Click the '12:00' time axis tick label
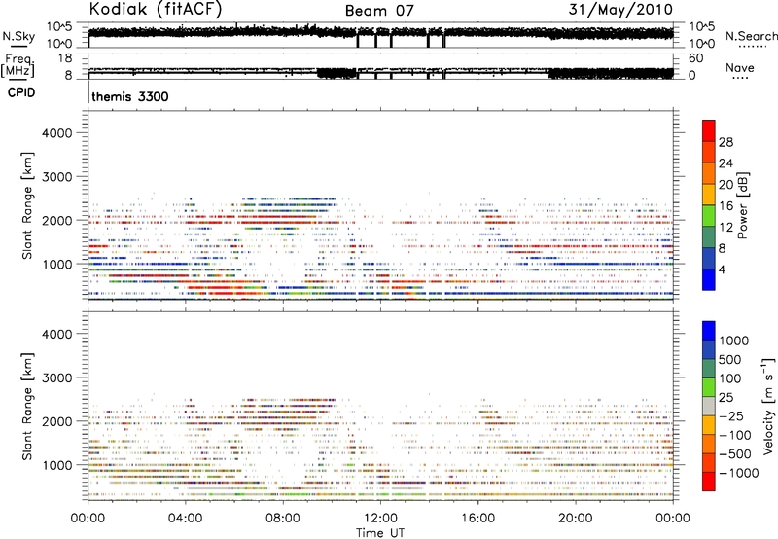 pos(380,519)
